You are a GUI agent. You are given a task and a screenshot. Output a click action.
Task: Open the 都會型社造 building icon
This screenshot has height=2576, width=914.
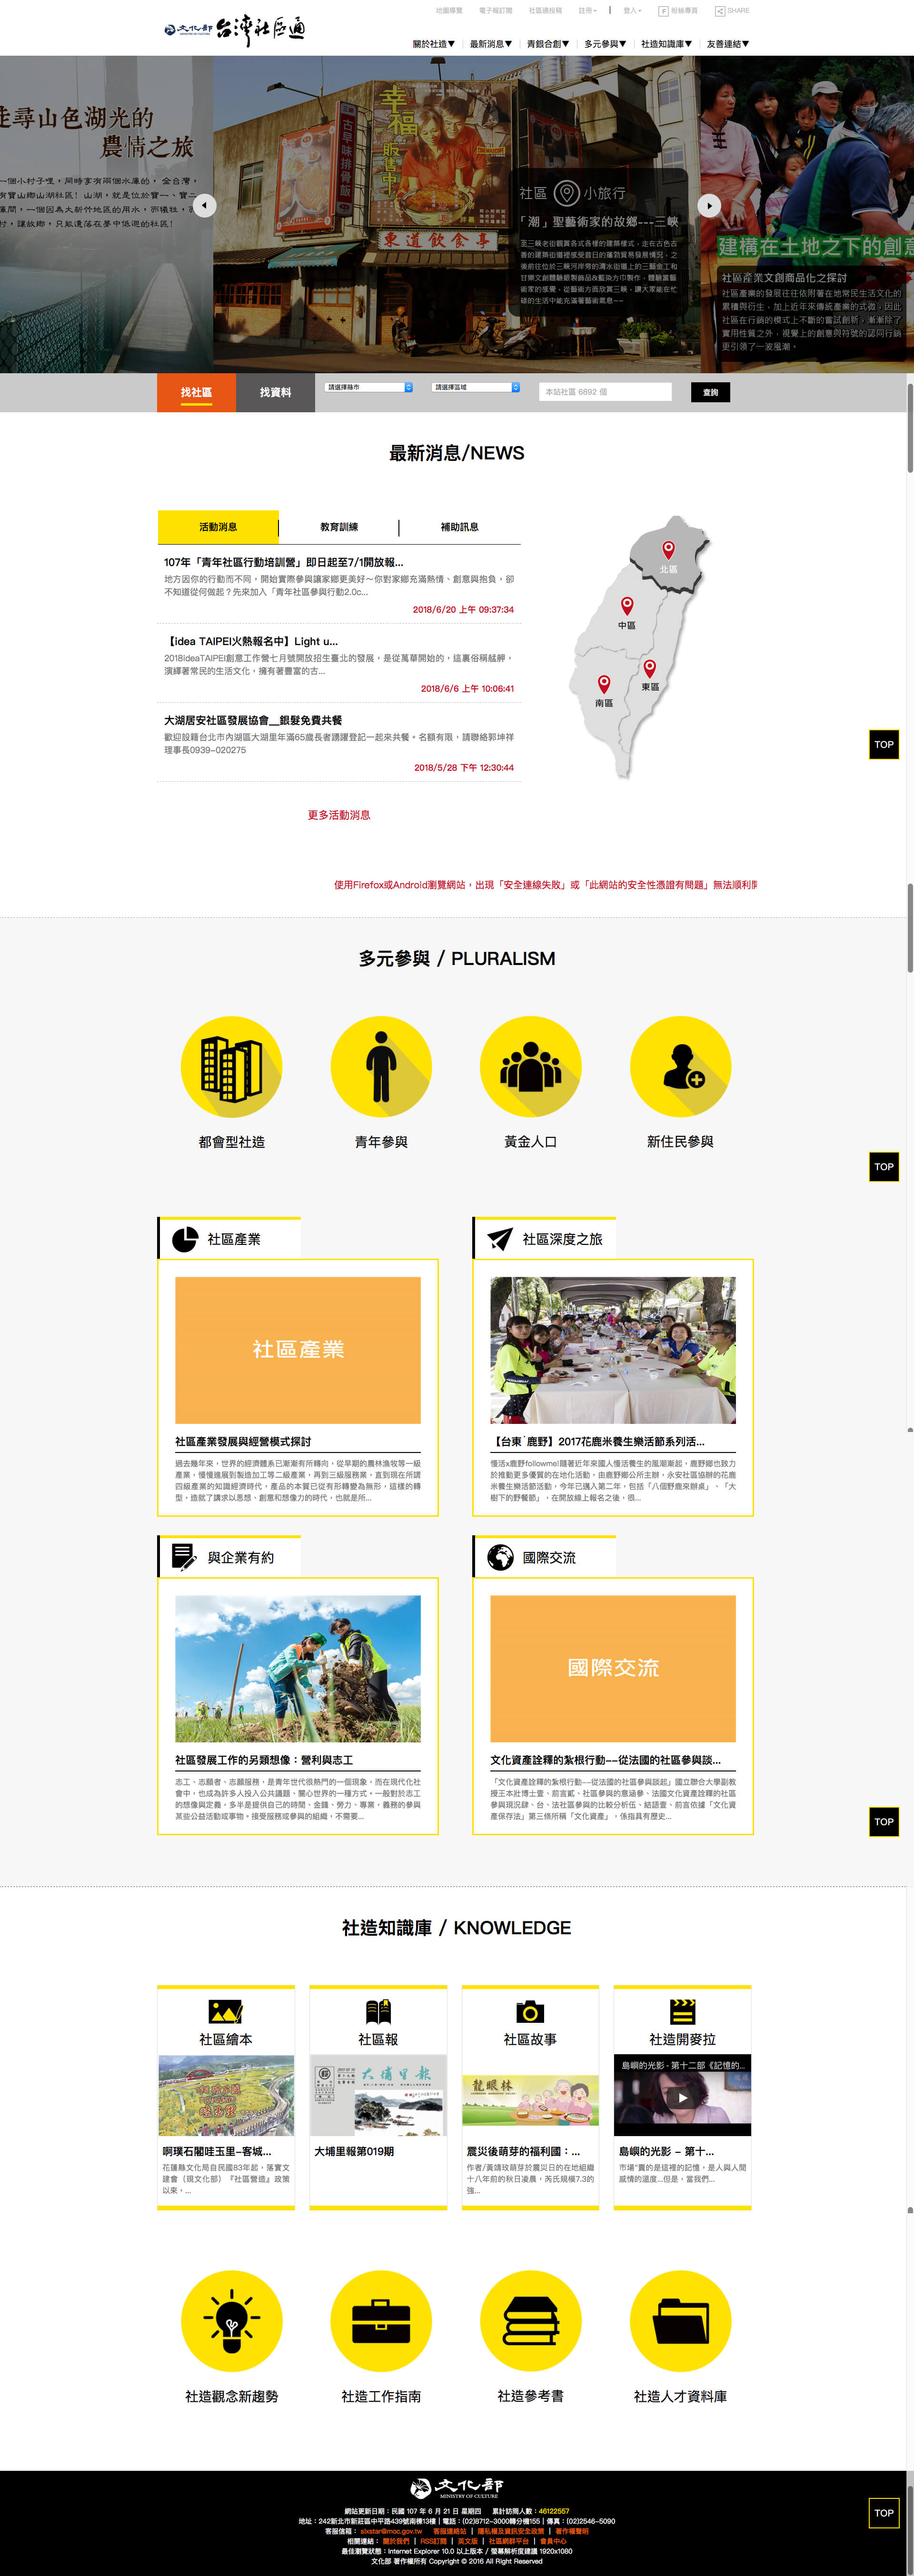[x=231, y=1066]
